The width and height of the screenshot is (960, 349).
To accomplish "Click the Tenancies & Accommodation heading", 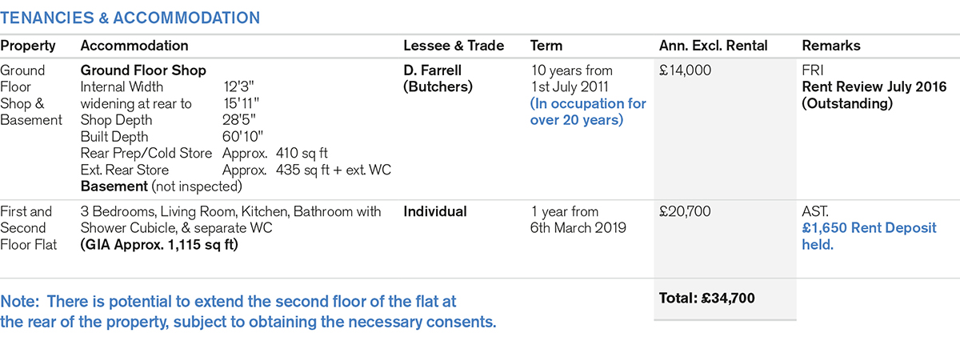I will [x=130, y=17].
